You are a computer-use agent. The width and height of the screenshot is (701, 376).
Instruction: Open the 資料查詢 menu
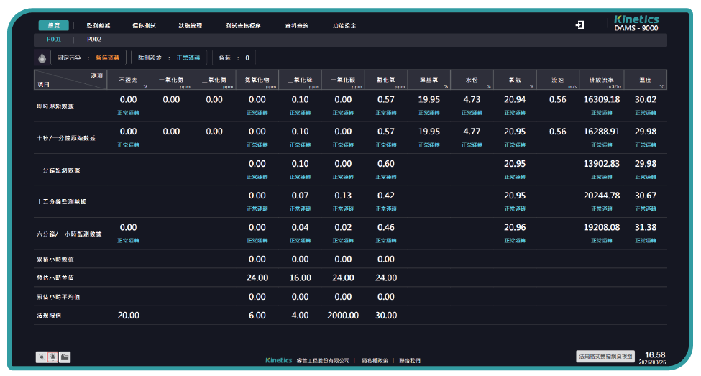(x=296, y=25)
